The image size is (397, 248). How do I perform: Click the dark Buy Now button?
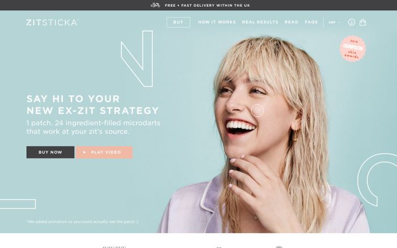(50, 152)
